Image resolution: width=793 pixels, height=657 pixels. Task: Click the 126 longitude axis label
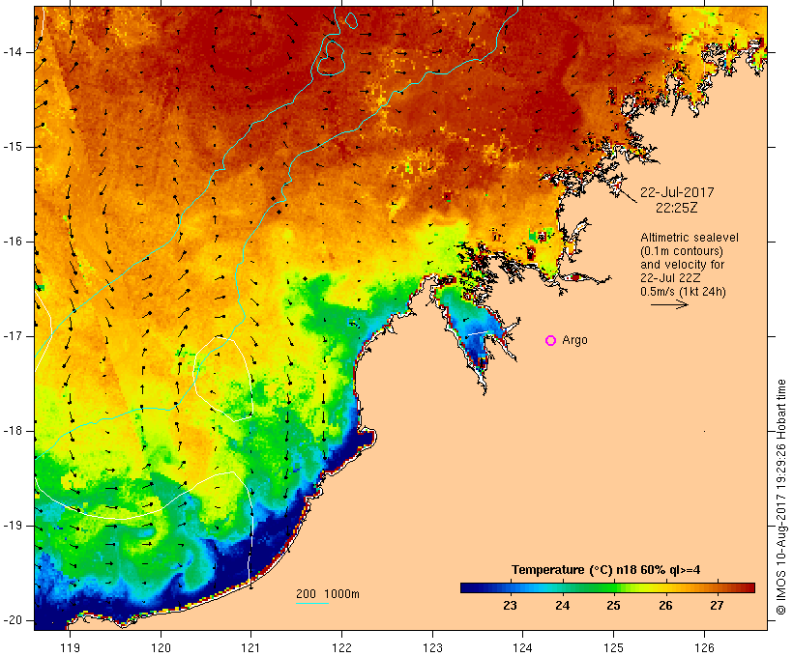click(x=704, y=647)
